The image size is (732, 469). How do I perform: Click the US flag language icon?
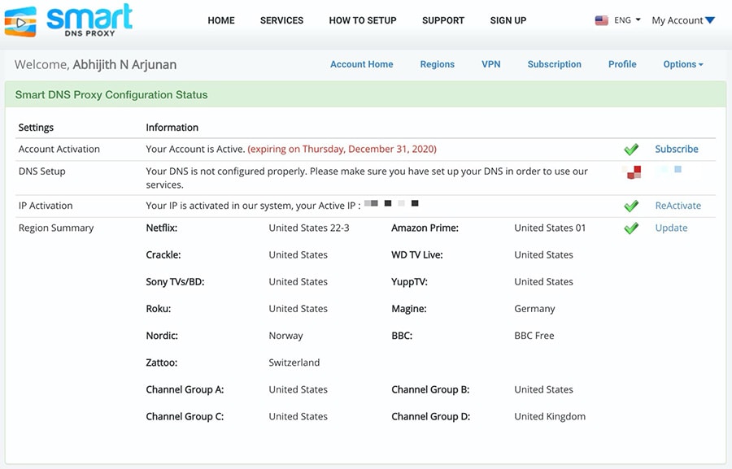(x=601, y=20)
